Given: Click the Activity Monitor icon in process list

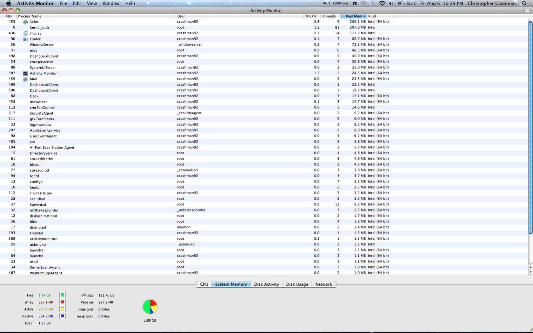Looking at the screenshot, I should tap(25, 73).
